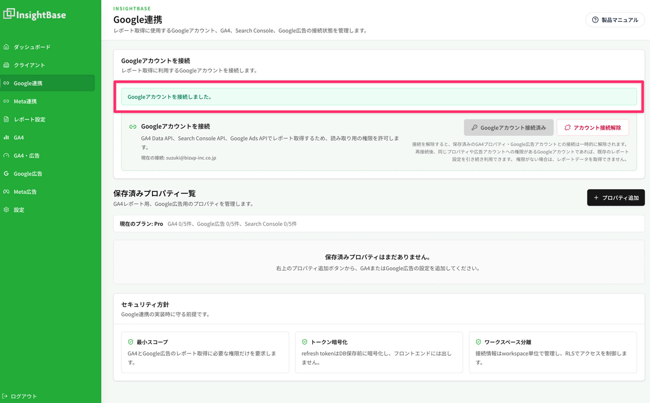650x403 pixels.
Task: Open 設定 in the sidebar
Action: point(47,210)
